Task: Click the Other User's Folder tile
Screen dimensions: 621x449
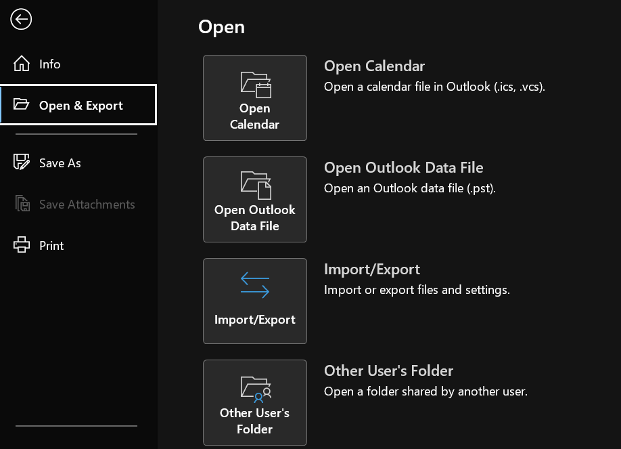Action: click(x=254, y=402)
